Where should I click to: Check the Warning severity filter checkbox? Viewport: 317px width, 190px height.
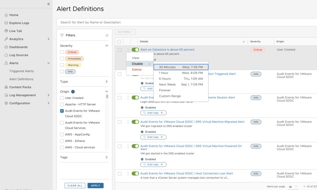tap(62, 65)
